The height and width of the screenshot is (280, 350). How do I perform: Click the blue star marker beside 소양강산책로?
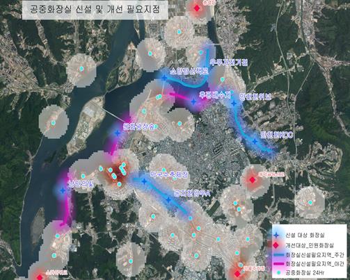click(164, 78)
